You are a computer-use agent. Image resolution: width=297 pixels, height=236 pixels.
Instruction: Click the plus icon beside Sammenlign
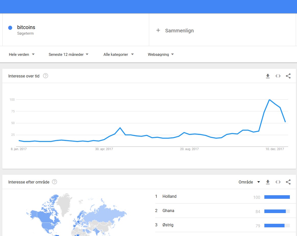158,30
